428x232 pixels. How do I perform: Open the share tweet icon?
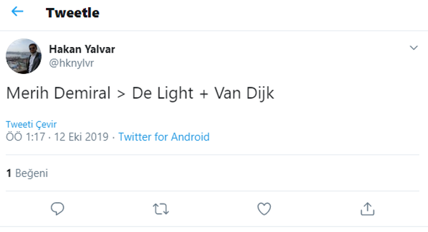pos(367,209)
